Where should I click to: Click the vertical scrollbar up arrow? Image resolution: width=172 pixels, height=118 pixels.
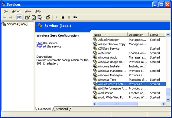(168, 35)
